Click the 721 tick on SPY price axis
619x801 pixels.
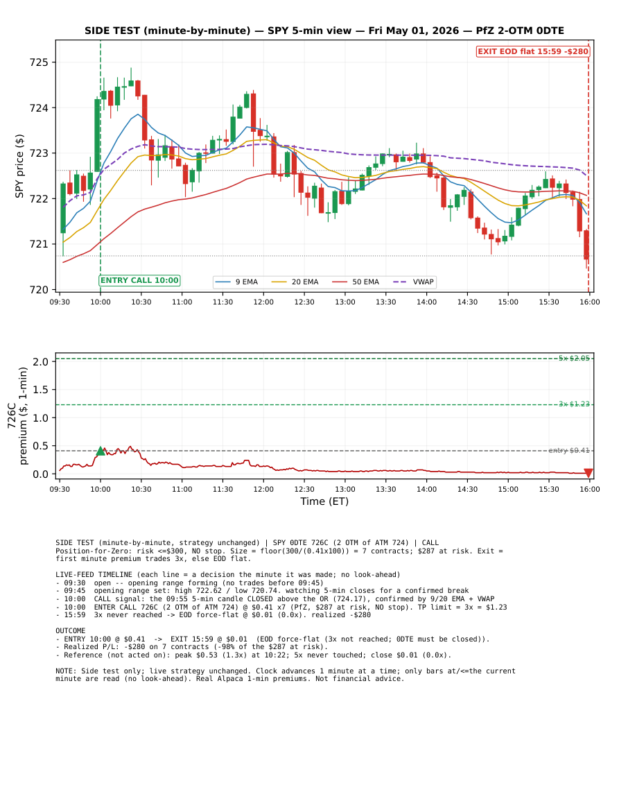click(39, 244)
